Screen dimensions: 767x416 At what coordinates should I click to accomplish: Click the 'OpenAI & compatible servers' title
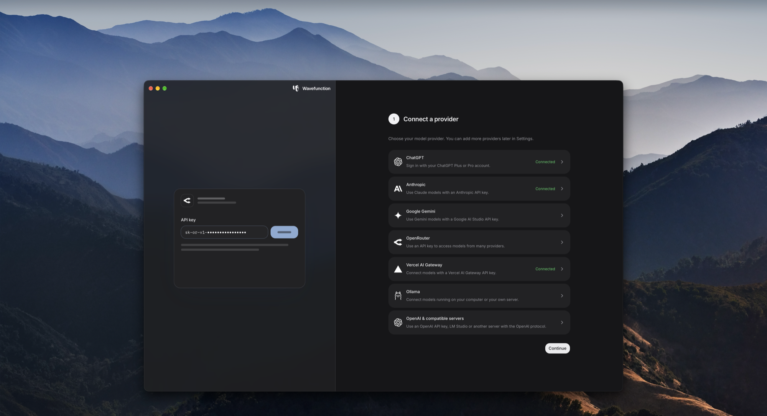click(435, 318)
